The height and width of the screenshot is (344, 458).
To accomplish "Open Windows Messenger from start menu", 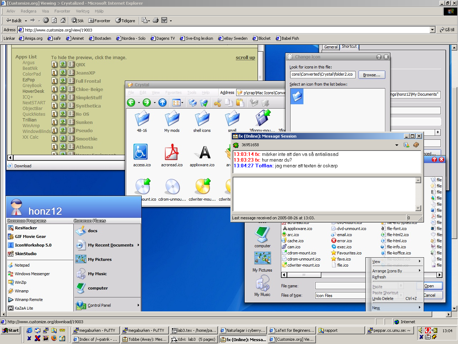I will (x=29, y=274).
